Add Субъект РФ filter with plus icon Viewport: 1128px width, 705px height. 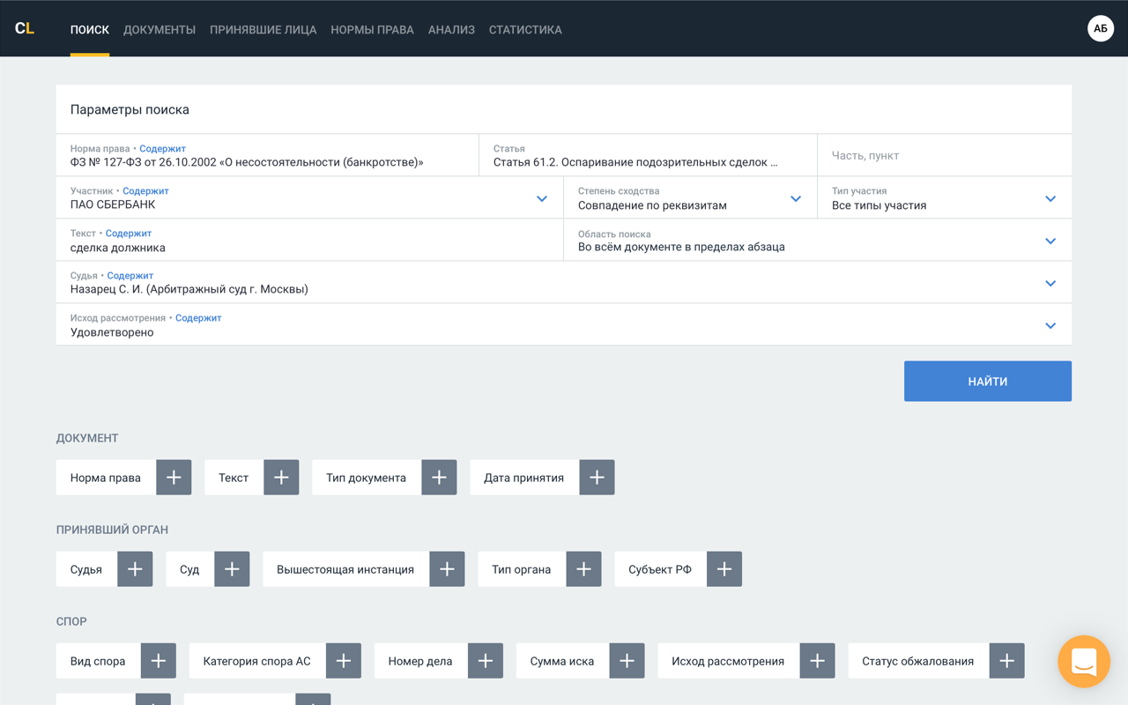724,569
